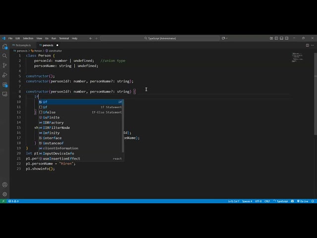This screenshot has width=317, height=238.
Task: Open the Go menu
Action: pos(47,38)
